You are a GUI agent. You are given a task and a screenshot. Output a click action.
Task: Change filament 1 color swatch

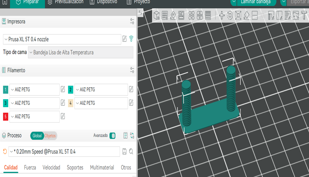6,89
